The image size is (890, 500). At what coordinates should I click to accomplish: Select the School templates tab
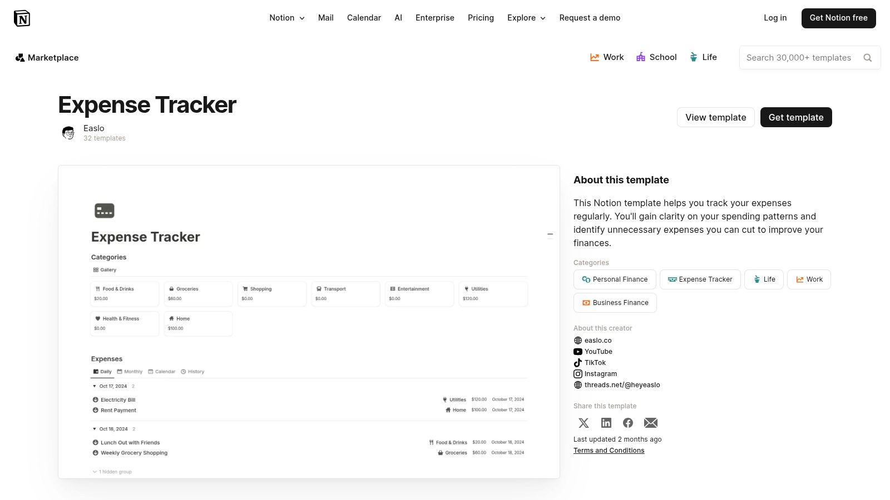click(x=656, y=57)
